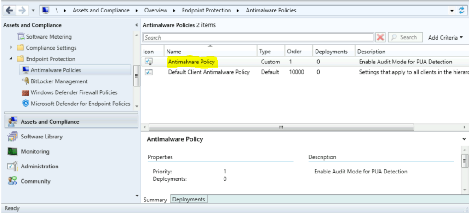Collapse the details pane with the chevron
The image size is (471, 213).
point(465,139)
